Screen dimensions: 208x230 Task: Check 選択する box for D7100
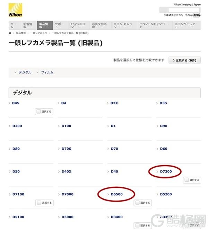(x=39, y=203)
